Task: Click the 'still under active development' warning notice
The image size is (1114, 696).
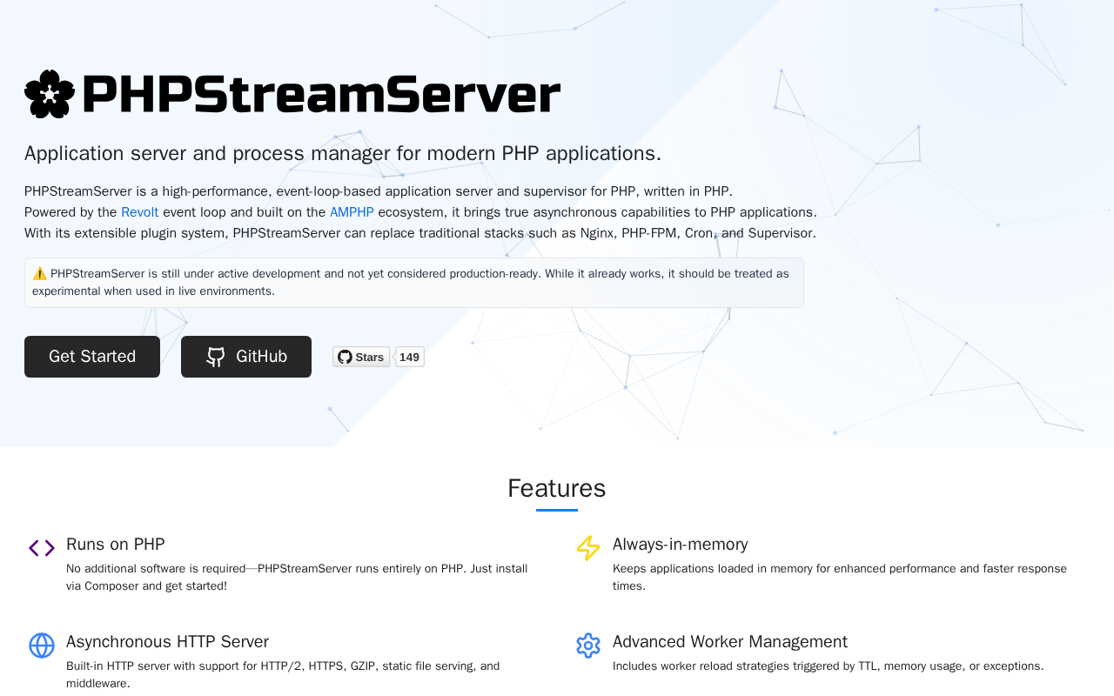Action: (x=414, y=283)
